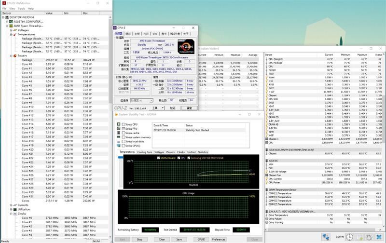
Task: Enable the Stress cache checkbox
Action: pyautogui.click(x=124, y=133)
